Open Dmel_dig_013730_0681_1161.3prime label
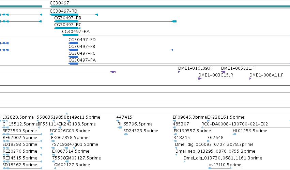Screen dimensions: 290x170 (x=223, y=158)
